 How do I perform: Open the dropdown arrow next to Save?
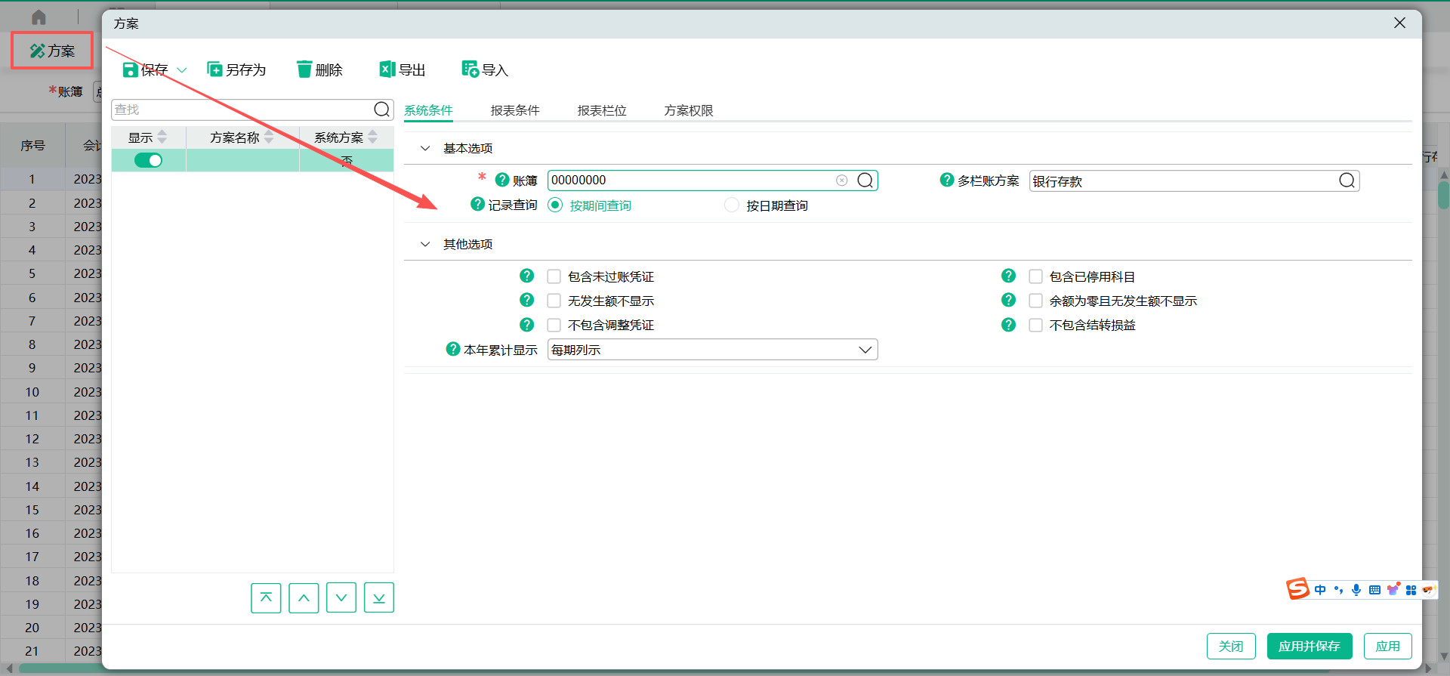182,70
